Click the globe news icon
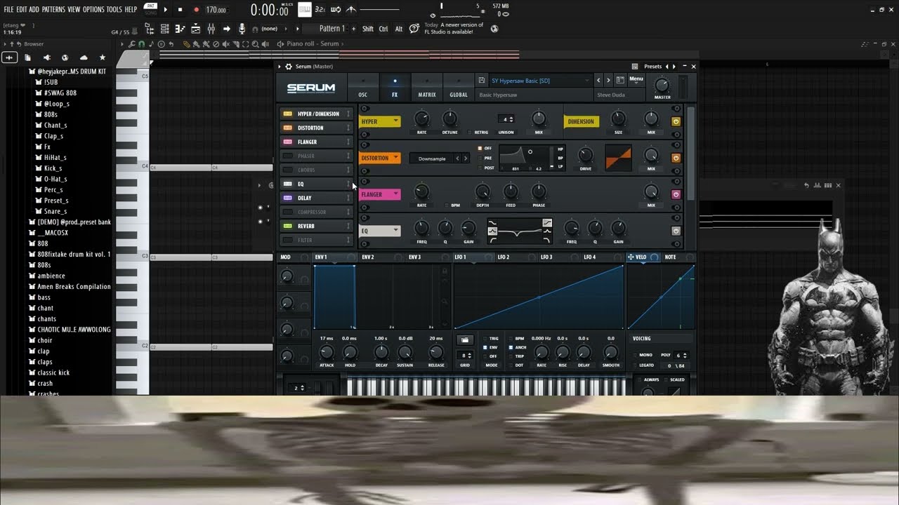The width and height of the screenshot is (899, 505). click(x=494, y=29)
